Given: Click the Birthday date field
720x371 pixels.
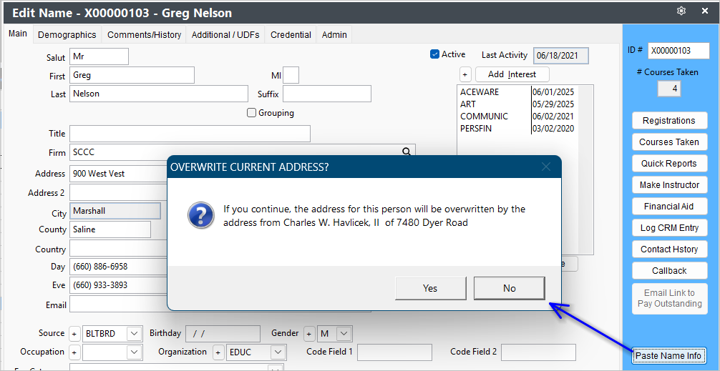Looking at the screenshot, I should (223, 334).
